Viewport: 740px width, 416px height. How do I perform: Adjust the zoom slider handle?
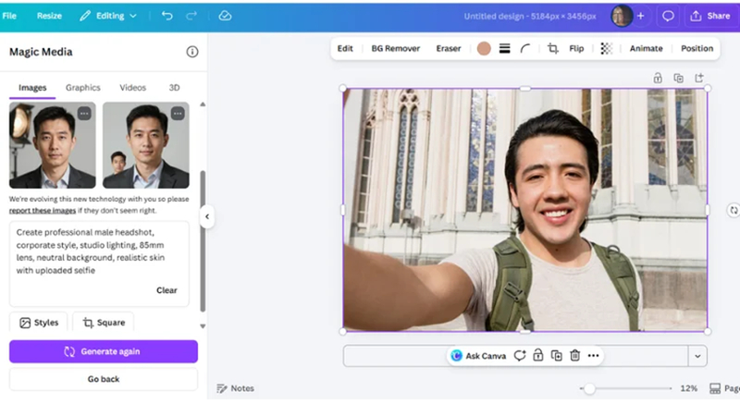[x=589, y=388]
